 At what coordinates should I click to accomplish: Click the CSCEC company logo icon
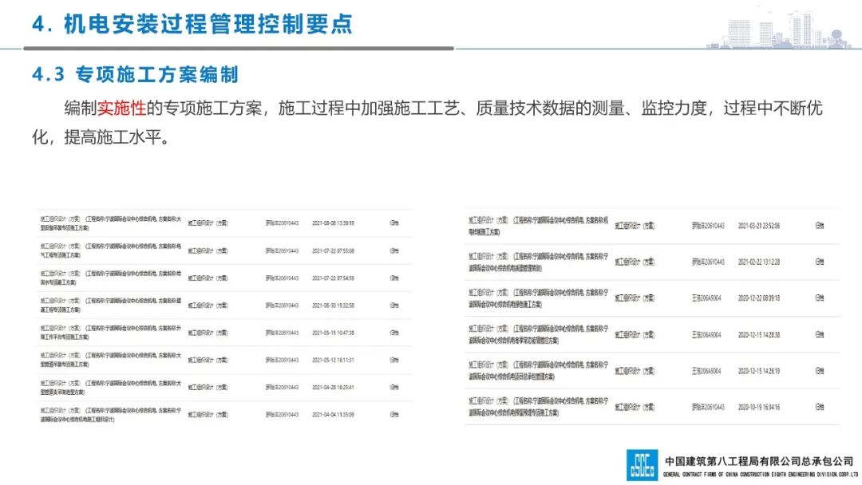[x=642, y=465]
